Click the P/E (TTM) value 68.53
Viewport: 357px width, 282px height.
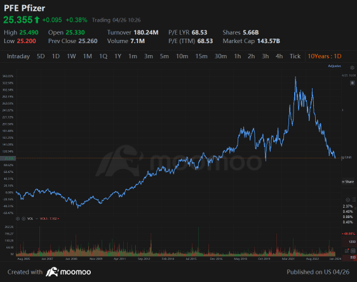point(205,41)
